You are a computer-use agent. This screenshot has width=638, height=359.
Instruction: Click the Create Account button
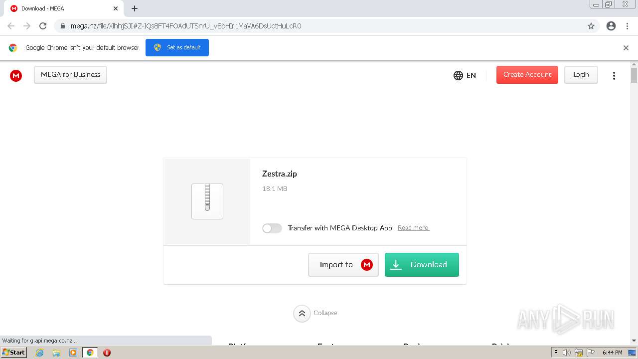coord(527,75)
